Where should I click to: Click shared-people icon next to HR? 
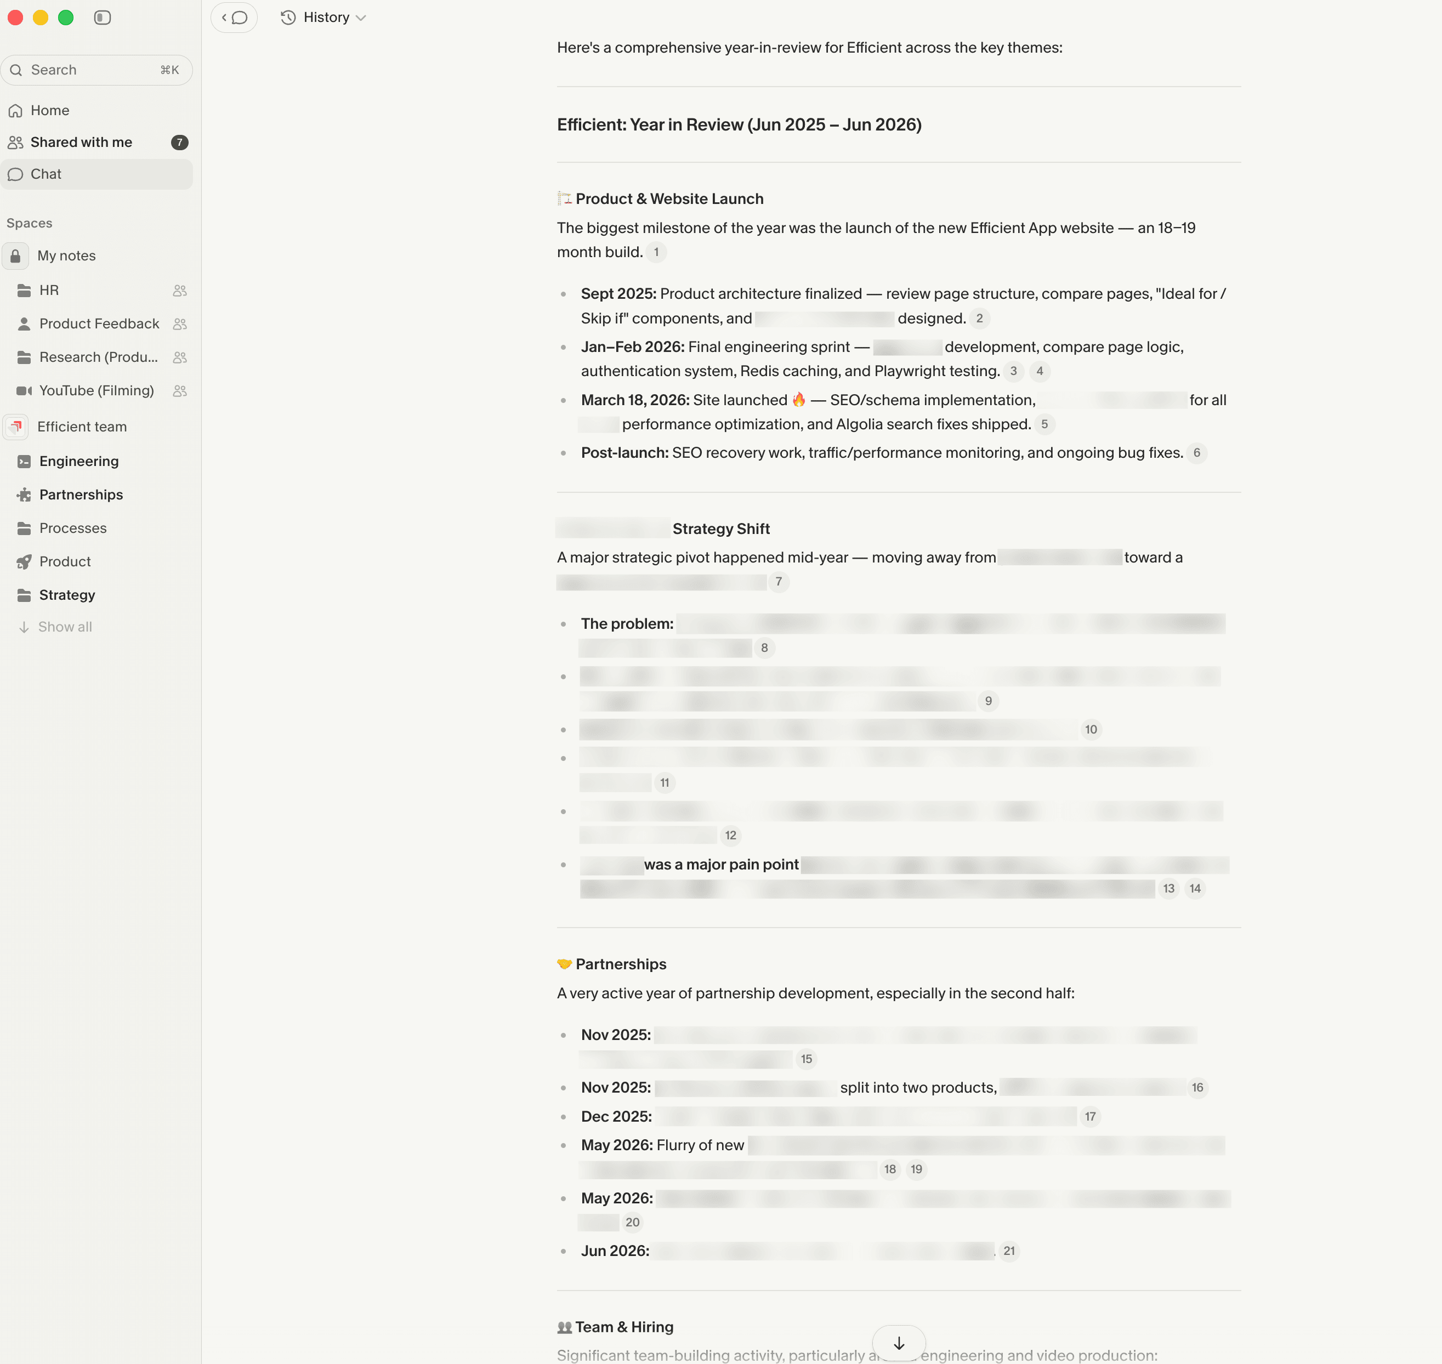point(180,291)
